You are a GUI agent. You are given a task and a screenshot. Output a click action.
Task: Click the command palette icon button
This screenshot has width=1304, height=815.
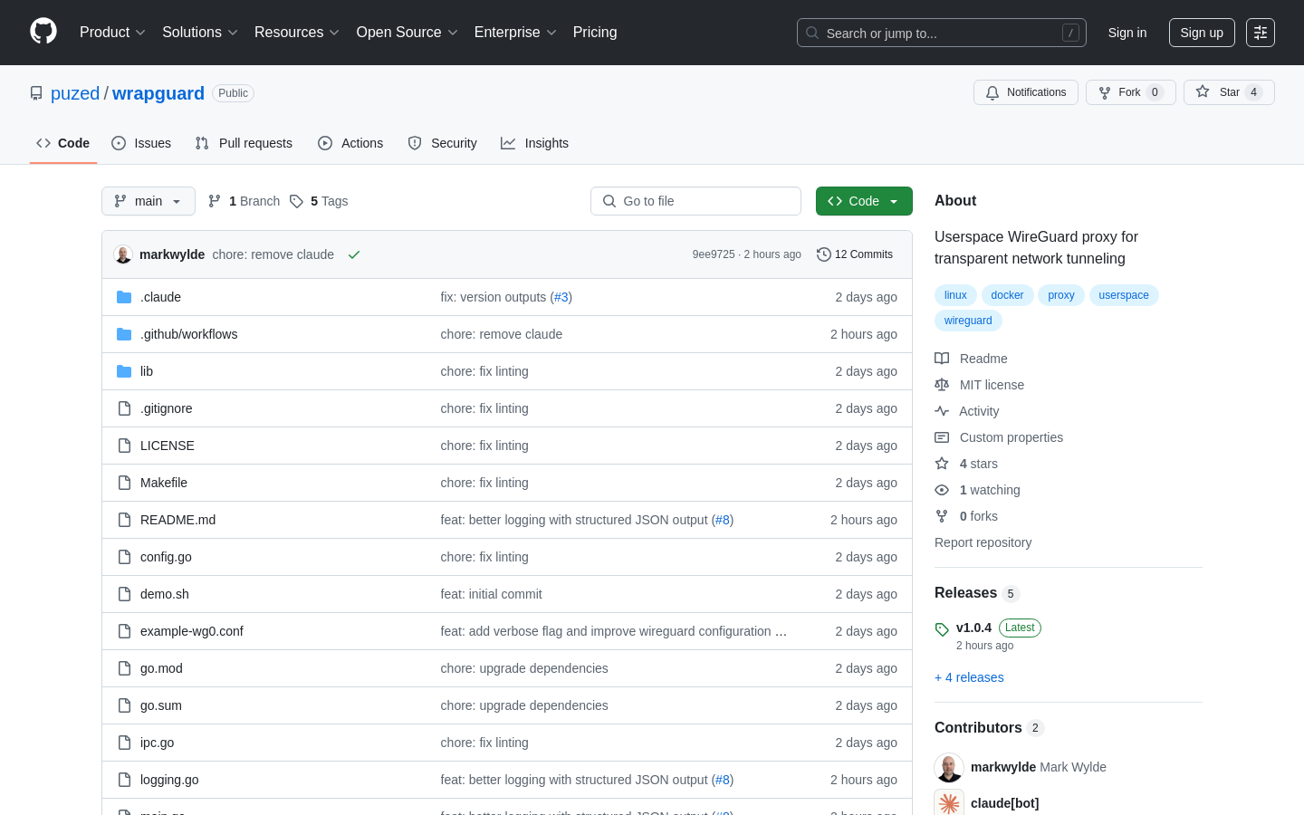click(x=1261, y=33)
